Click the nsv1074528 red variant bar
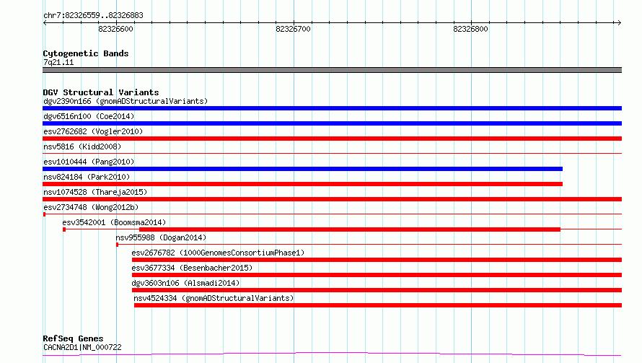This screenshot has width=642, height=363. pyautogui.click(x=332, y=199)
